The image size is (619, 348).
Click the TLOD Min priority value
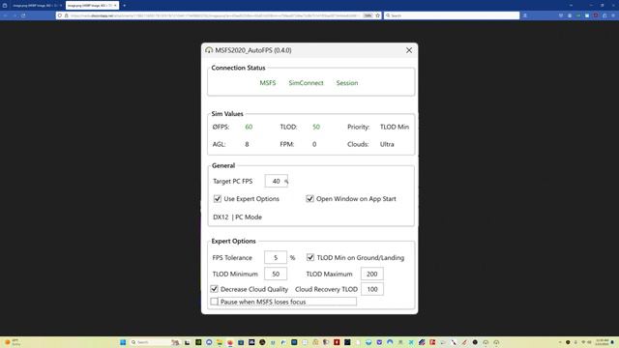(395, 127)
